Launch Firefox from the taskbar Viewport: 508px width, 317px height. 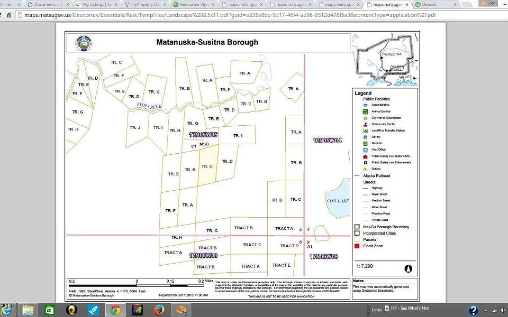[x=159, y=310]
